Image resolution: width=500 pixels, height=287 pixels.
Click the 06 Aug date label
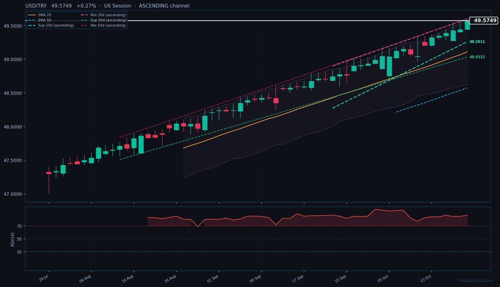coord(85,278)
